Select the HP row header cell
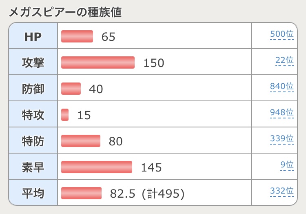 pyautogui.click(x=33, y=36)
